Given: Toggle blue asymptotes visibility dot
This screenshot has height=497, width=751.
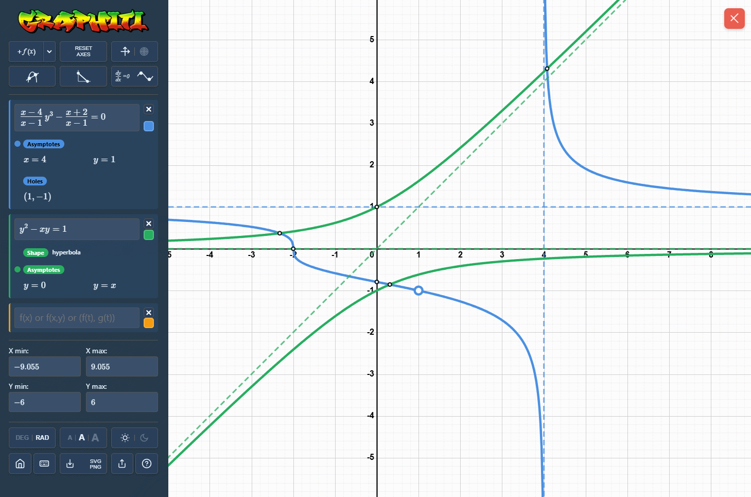Looking at the screenshot, I should (x=18, y=144).
